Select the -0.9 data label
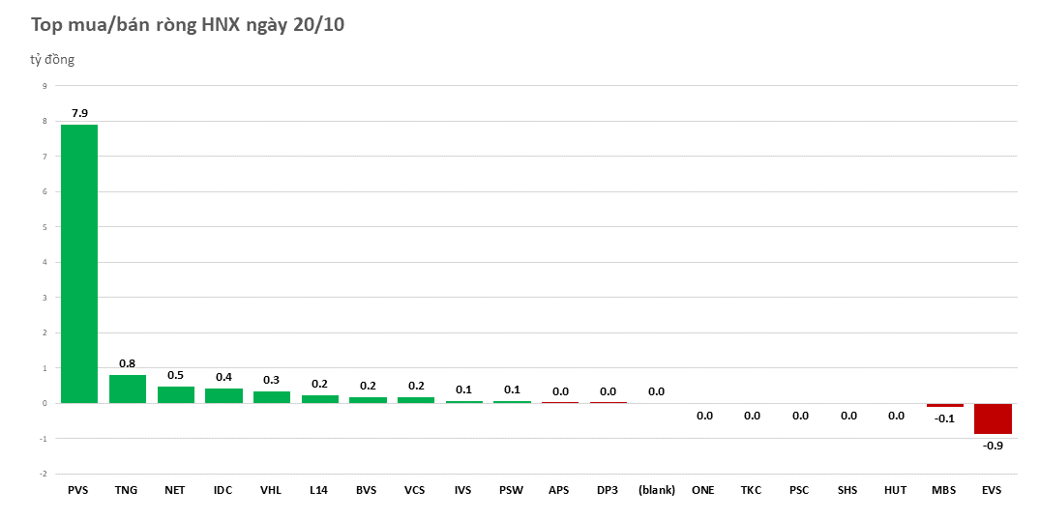The height and width of the screenshot is (519, 1040). (x=993, y=446)
